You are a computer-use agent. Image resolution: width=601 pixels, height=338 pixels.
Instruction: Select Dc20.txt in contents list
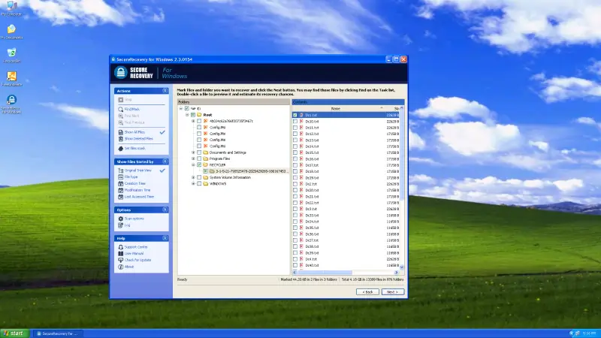[x=312, y=190]
